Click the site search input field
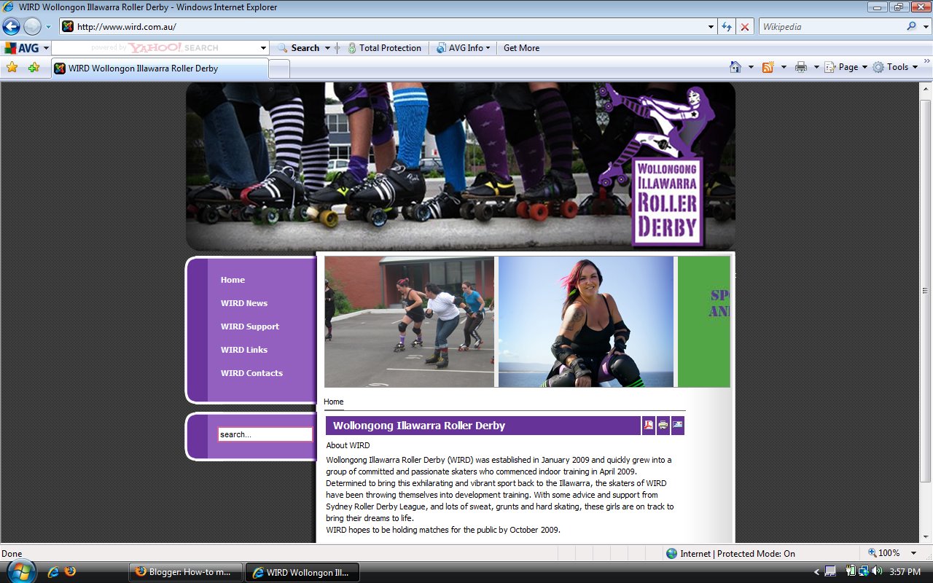The height and width of the screenshot is (583, 933). click(x=265, y=434)
